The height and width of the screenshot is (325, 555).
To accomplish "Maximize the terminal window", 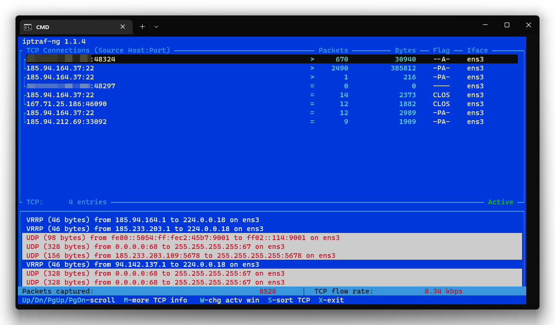I will coord(507,25).
